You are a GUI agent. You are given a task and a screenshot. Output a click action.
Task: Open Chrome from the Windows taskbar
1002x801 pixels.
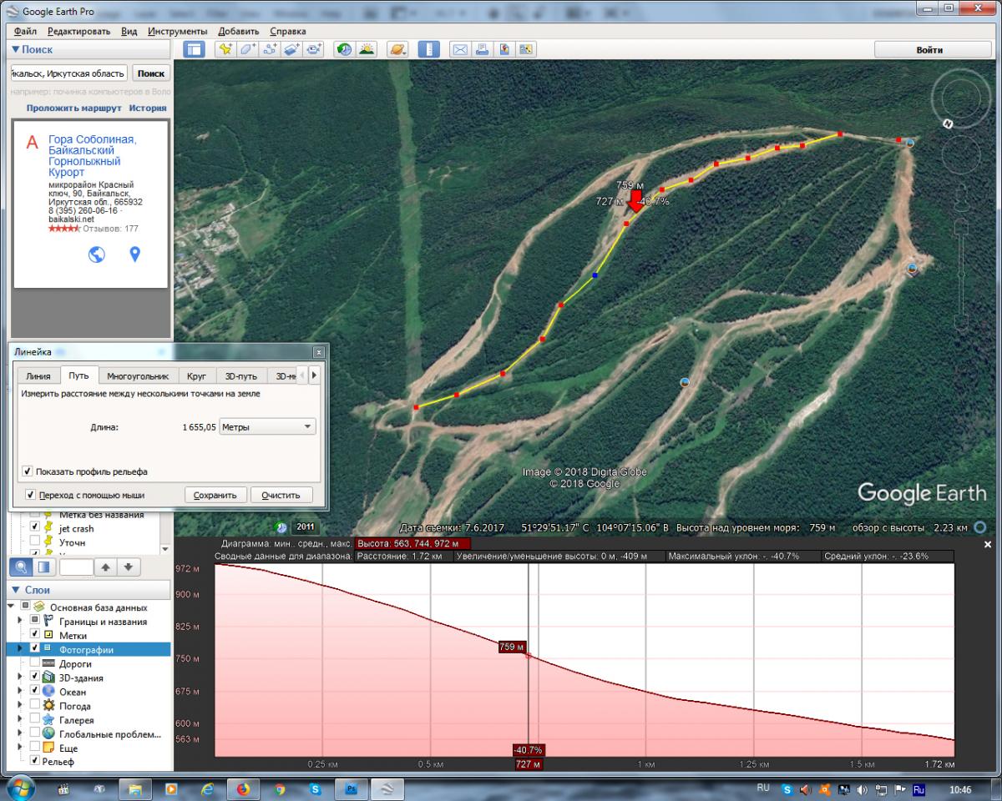click(280, 788)
